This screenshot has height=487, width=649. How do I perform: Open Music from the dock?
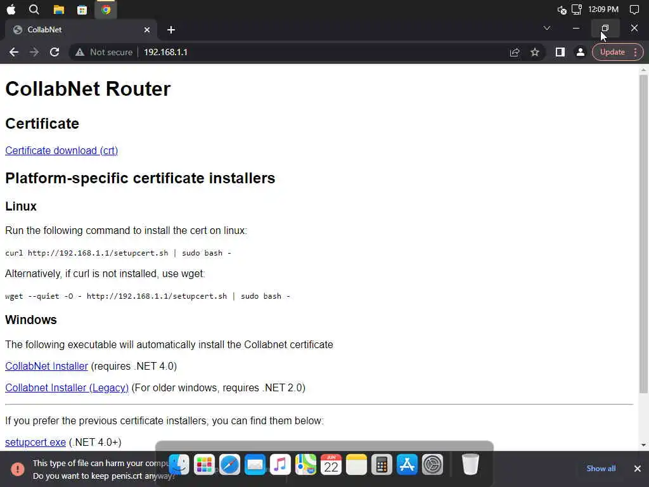click(x=280, y=464)
